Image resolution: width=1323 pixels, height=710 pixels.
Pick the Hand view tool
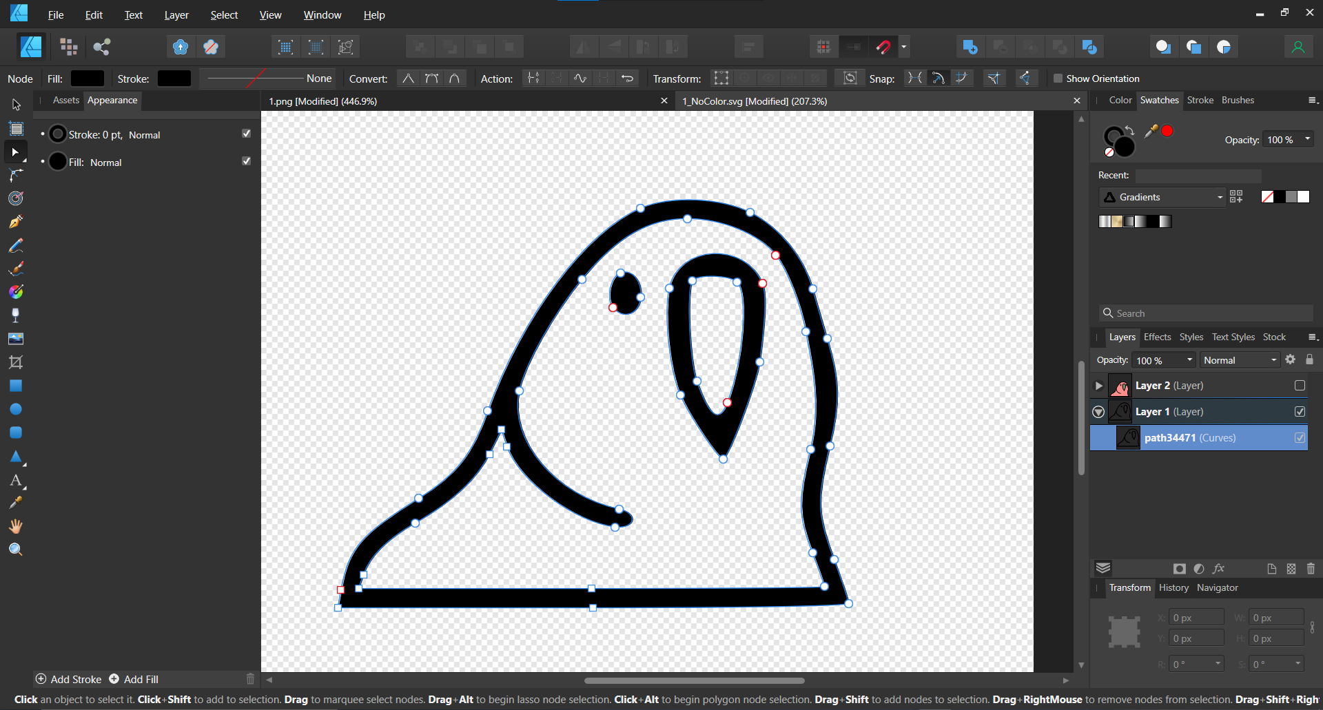16,527
